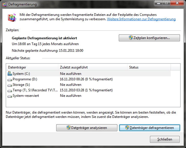
Task: Click 'Geplante Defragmentierung ist aktiviert' heading
Action: (44, 38)
